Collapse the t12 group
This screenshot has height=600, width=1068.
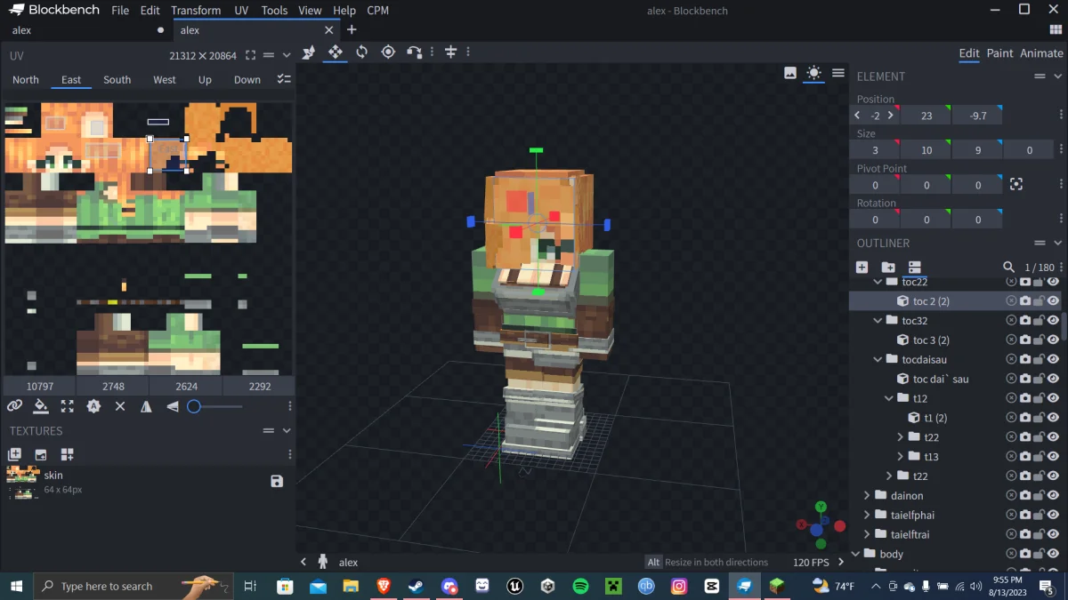point(889,398)
